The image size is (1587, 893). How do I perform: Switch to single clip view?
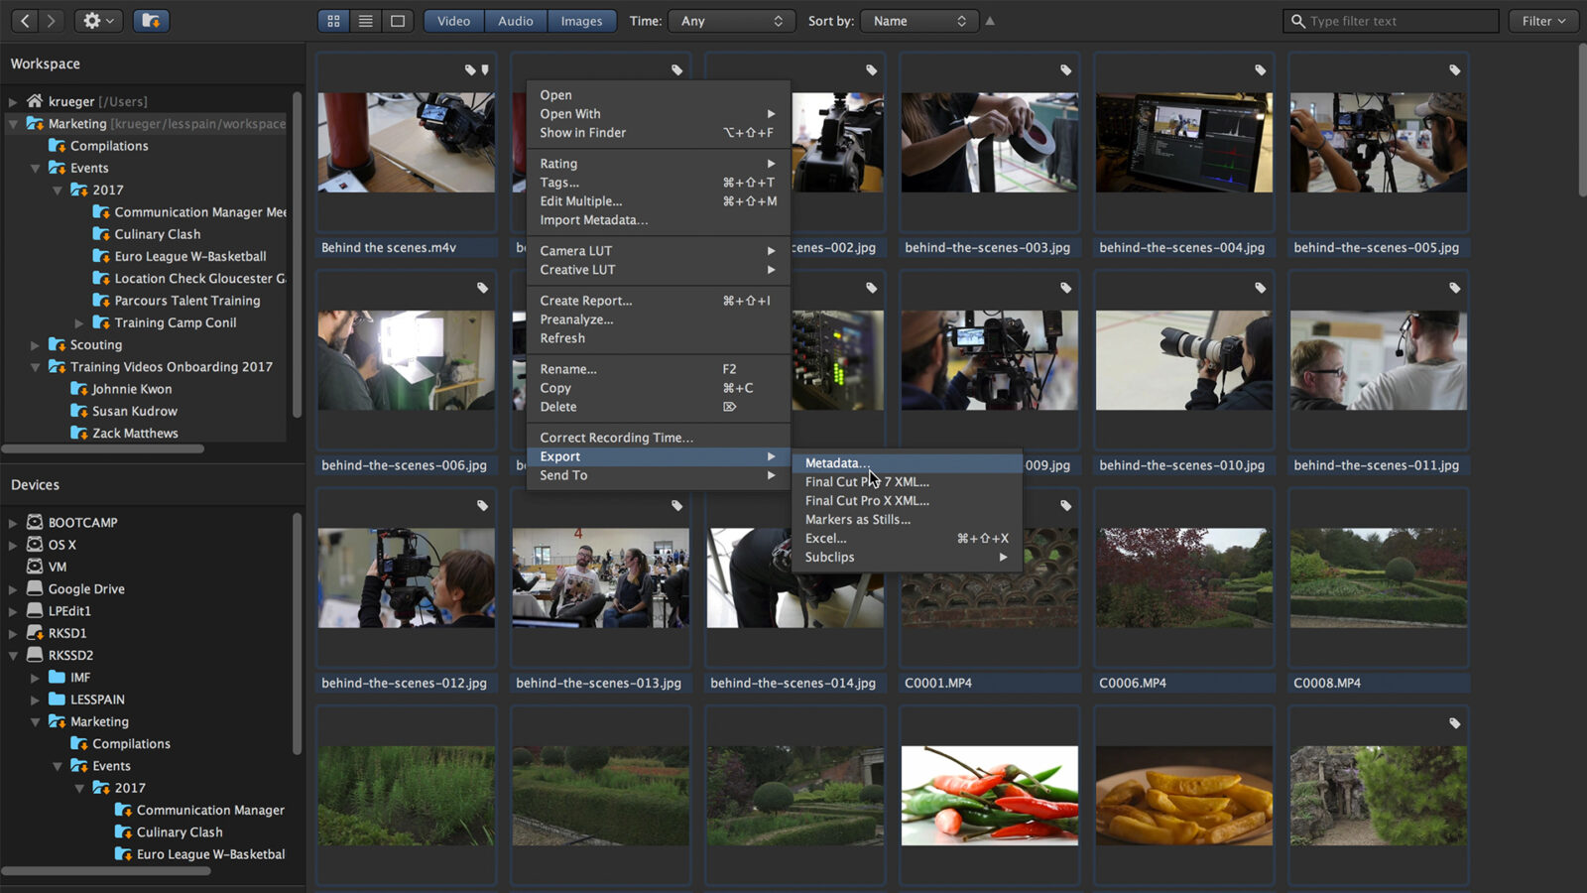398,21
